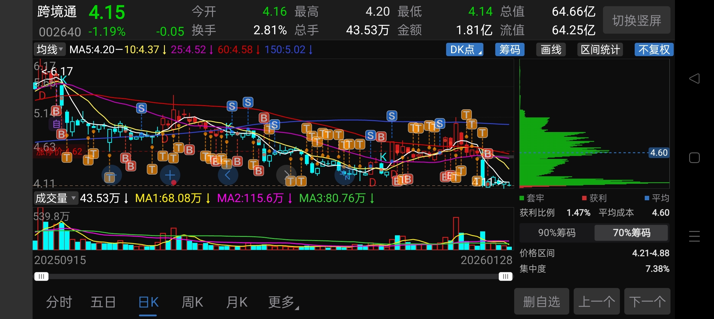Tap the Android recents menu icon
Viewport: 714px width, 319px height.
[x=694, y=236]
